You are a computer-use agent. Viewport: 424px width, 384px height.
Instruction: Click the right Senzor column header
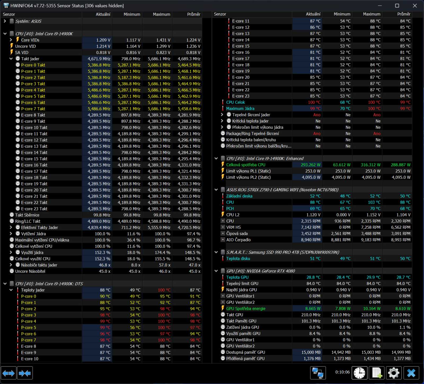pos(252,14)
